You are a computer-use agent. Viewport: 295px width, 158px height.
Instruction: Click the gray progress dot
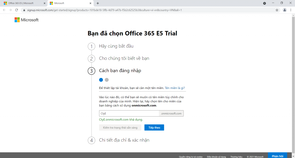tap(107, 80)
